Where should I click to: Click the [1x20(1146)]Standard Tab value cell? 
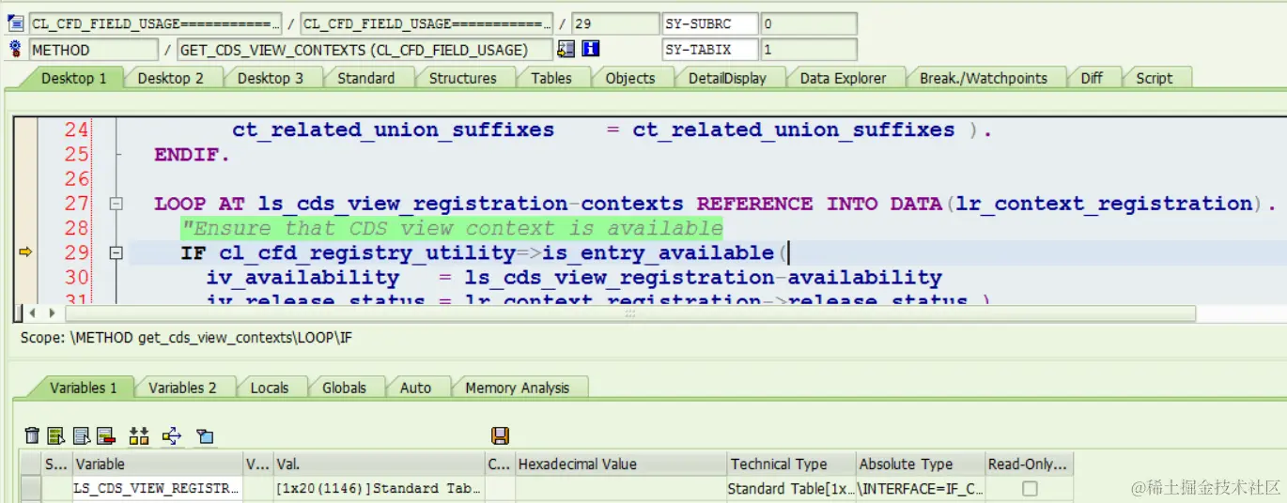(x=378, y=489)
